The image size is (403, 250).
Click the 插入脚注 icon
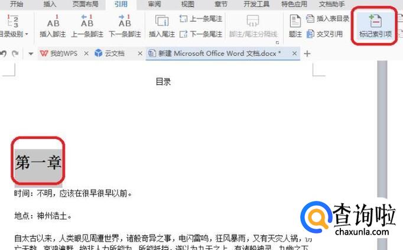point(53,26)
